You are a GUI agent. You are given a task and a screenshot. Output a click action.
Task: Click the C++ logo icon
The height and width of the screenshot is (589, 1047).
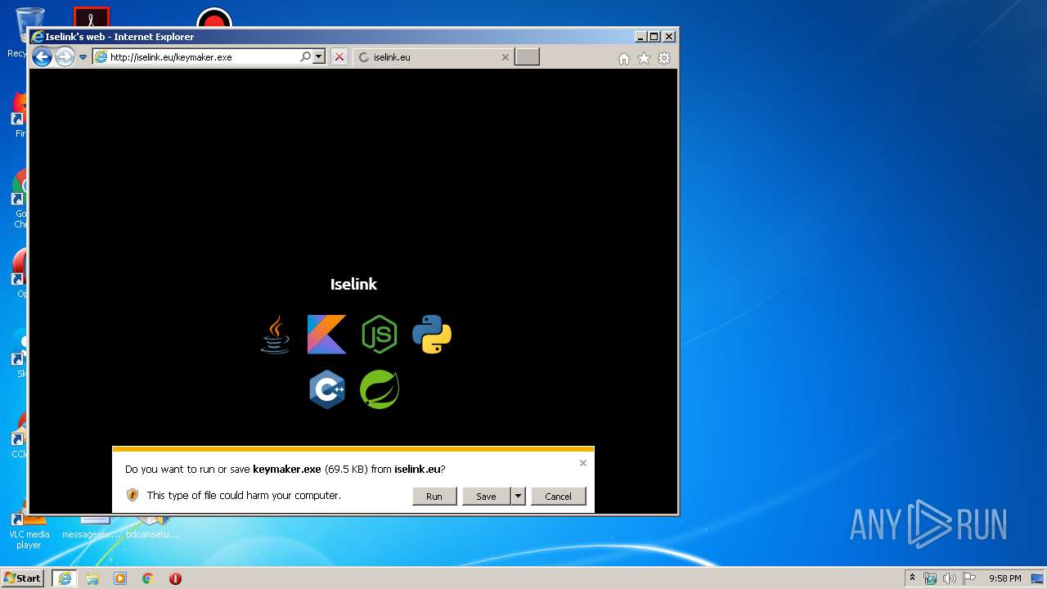tap(327, 389)
